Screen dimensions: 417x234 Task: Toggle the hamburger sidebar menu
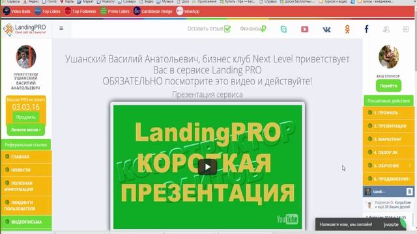[61, 28]
